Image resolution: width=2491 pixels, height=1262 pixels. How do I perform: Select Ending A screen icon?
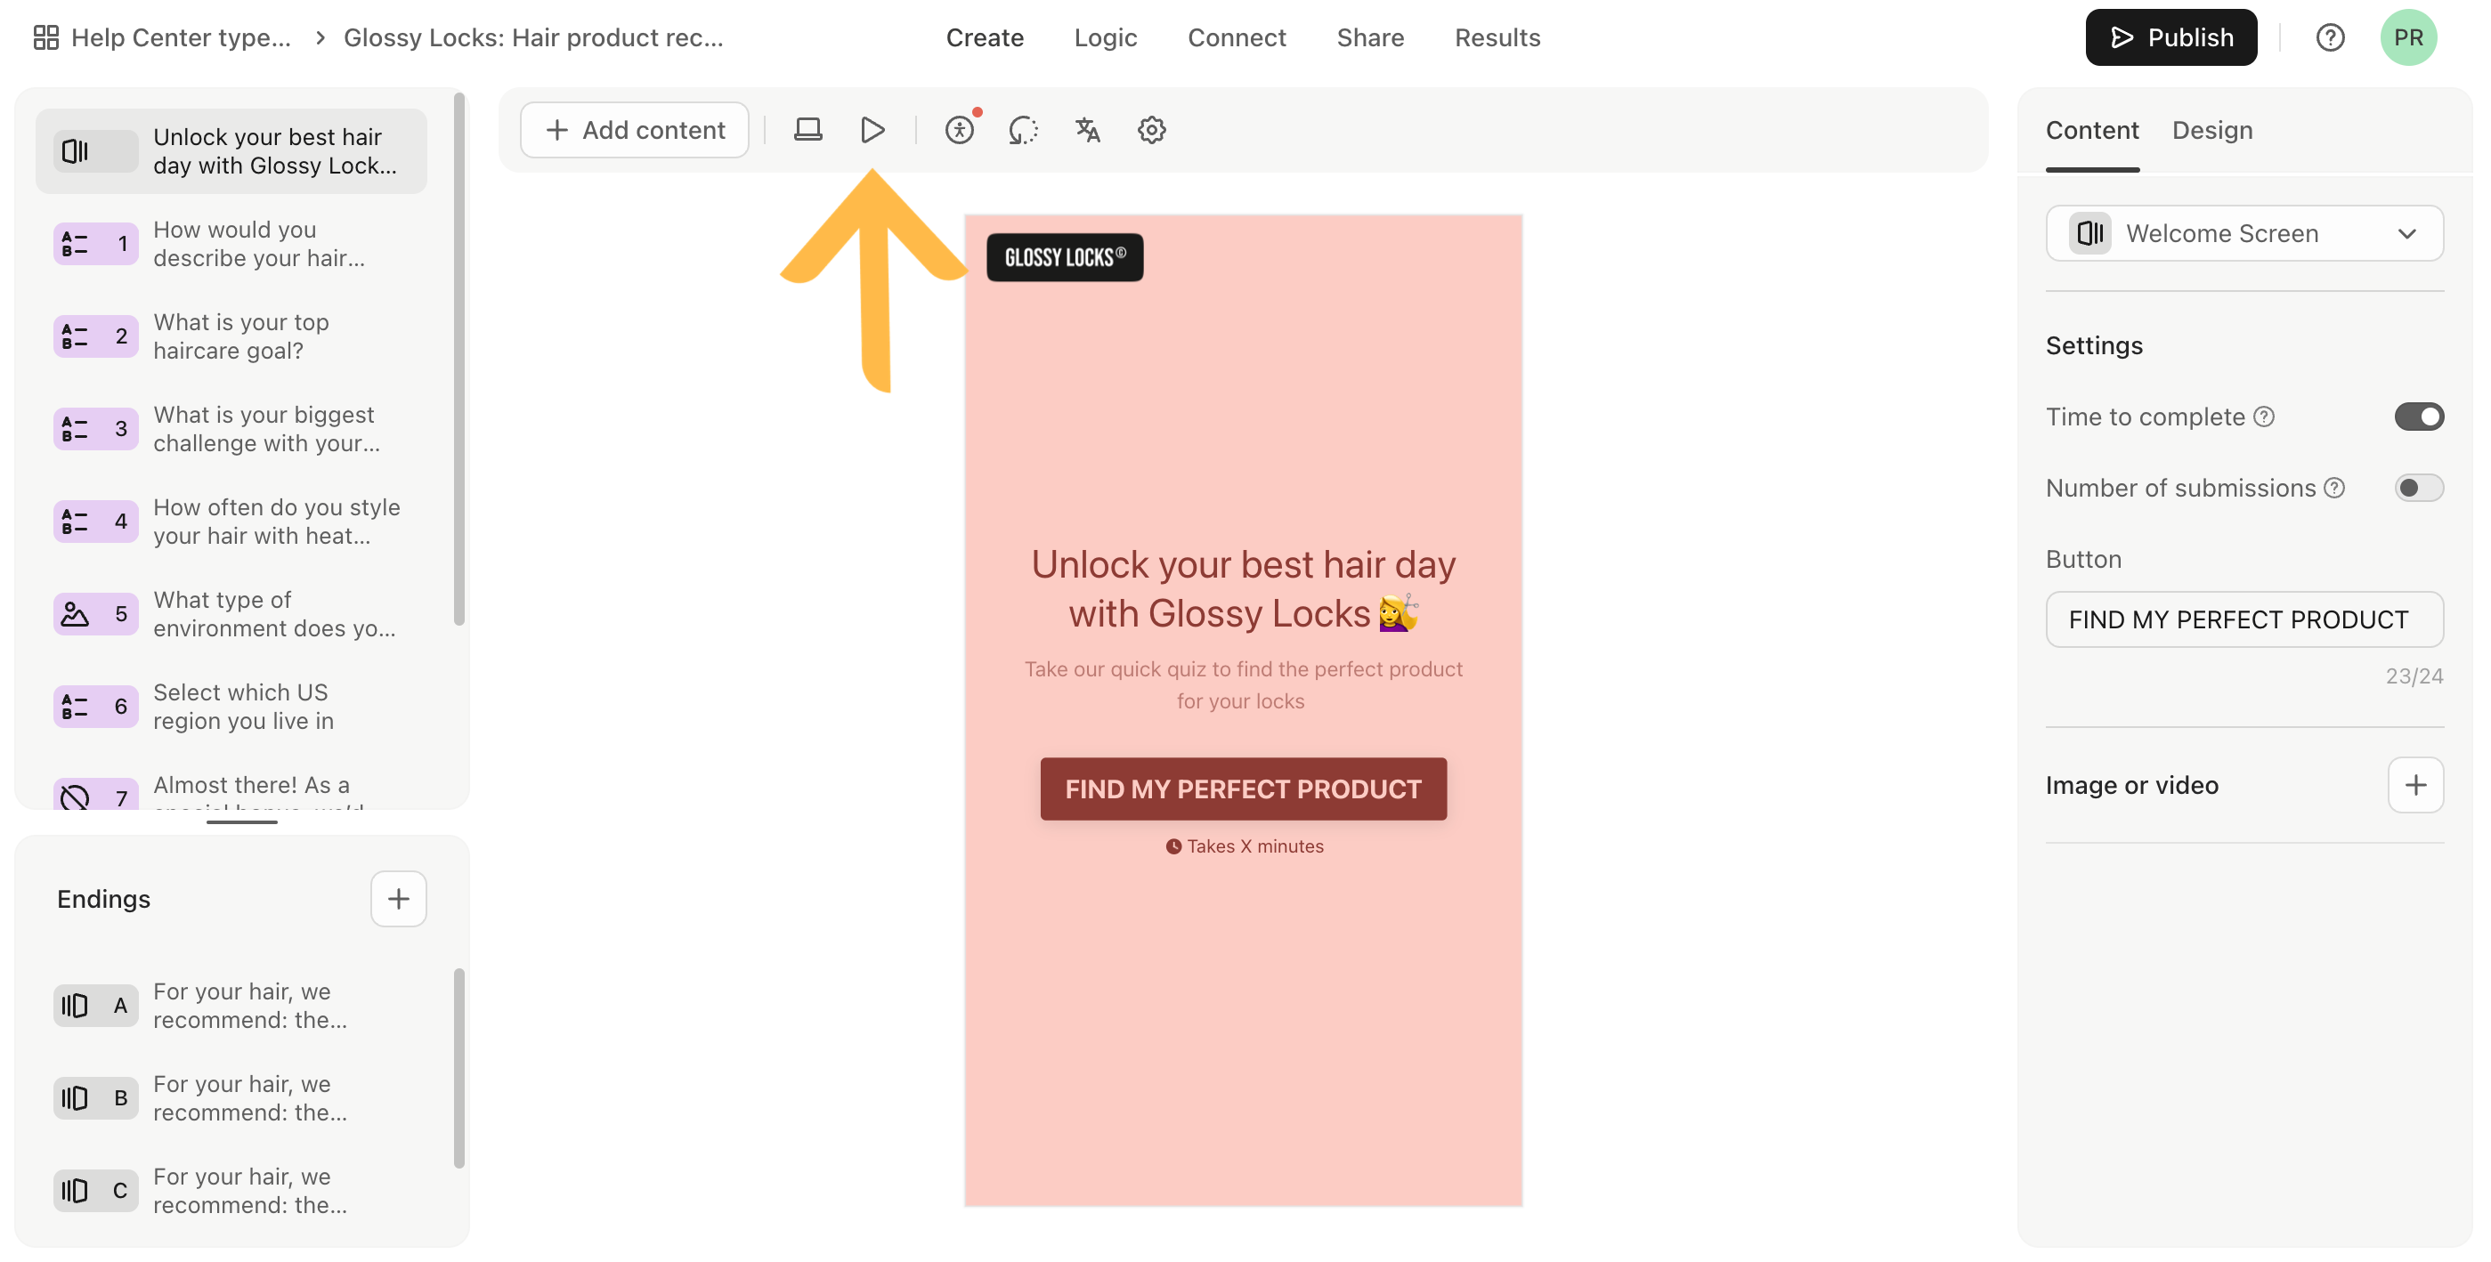click(x=96, y=1006)
